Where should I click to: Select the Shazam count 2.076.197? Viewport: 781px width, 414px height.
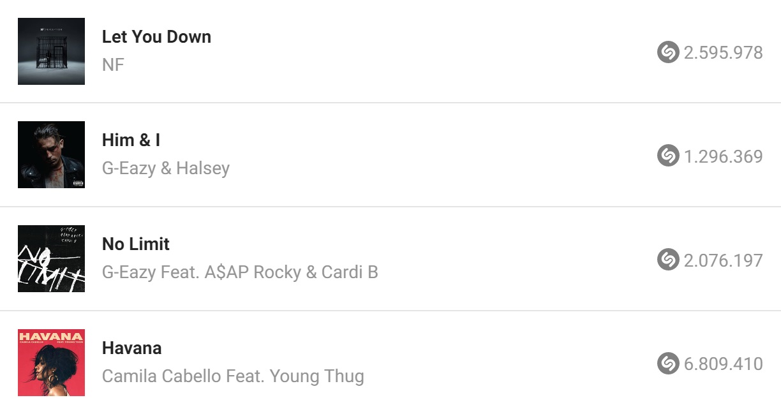coord(724,260)
